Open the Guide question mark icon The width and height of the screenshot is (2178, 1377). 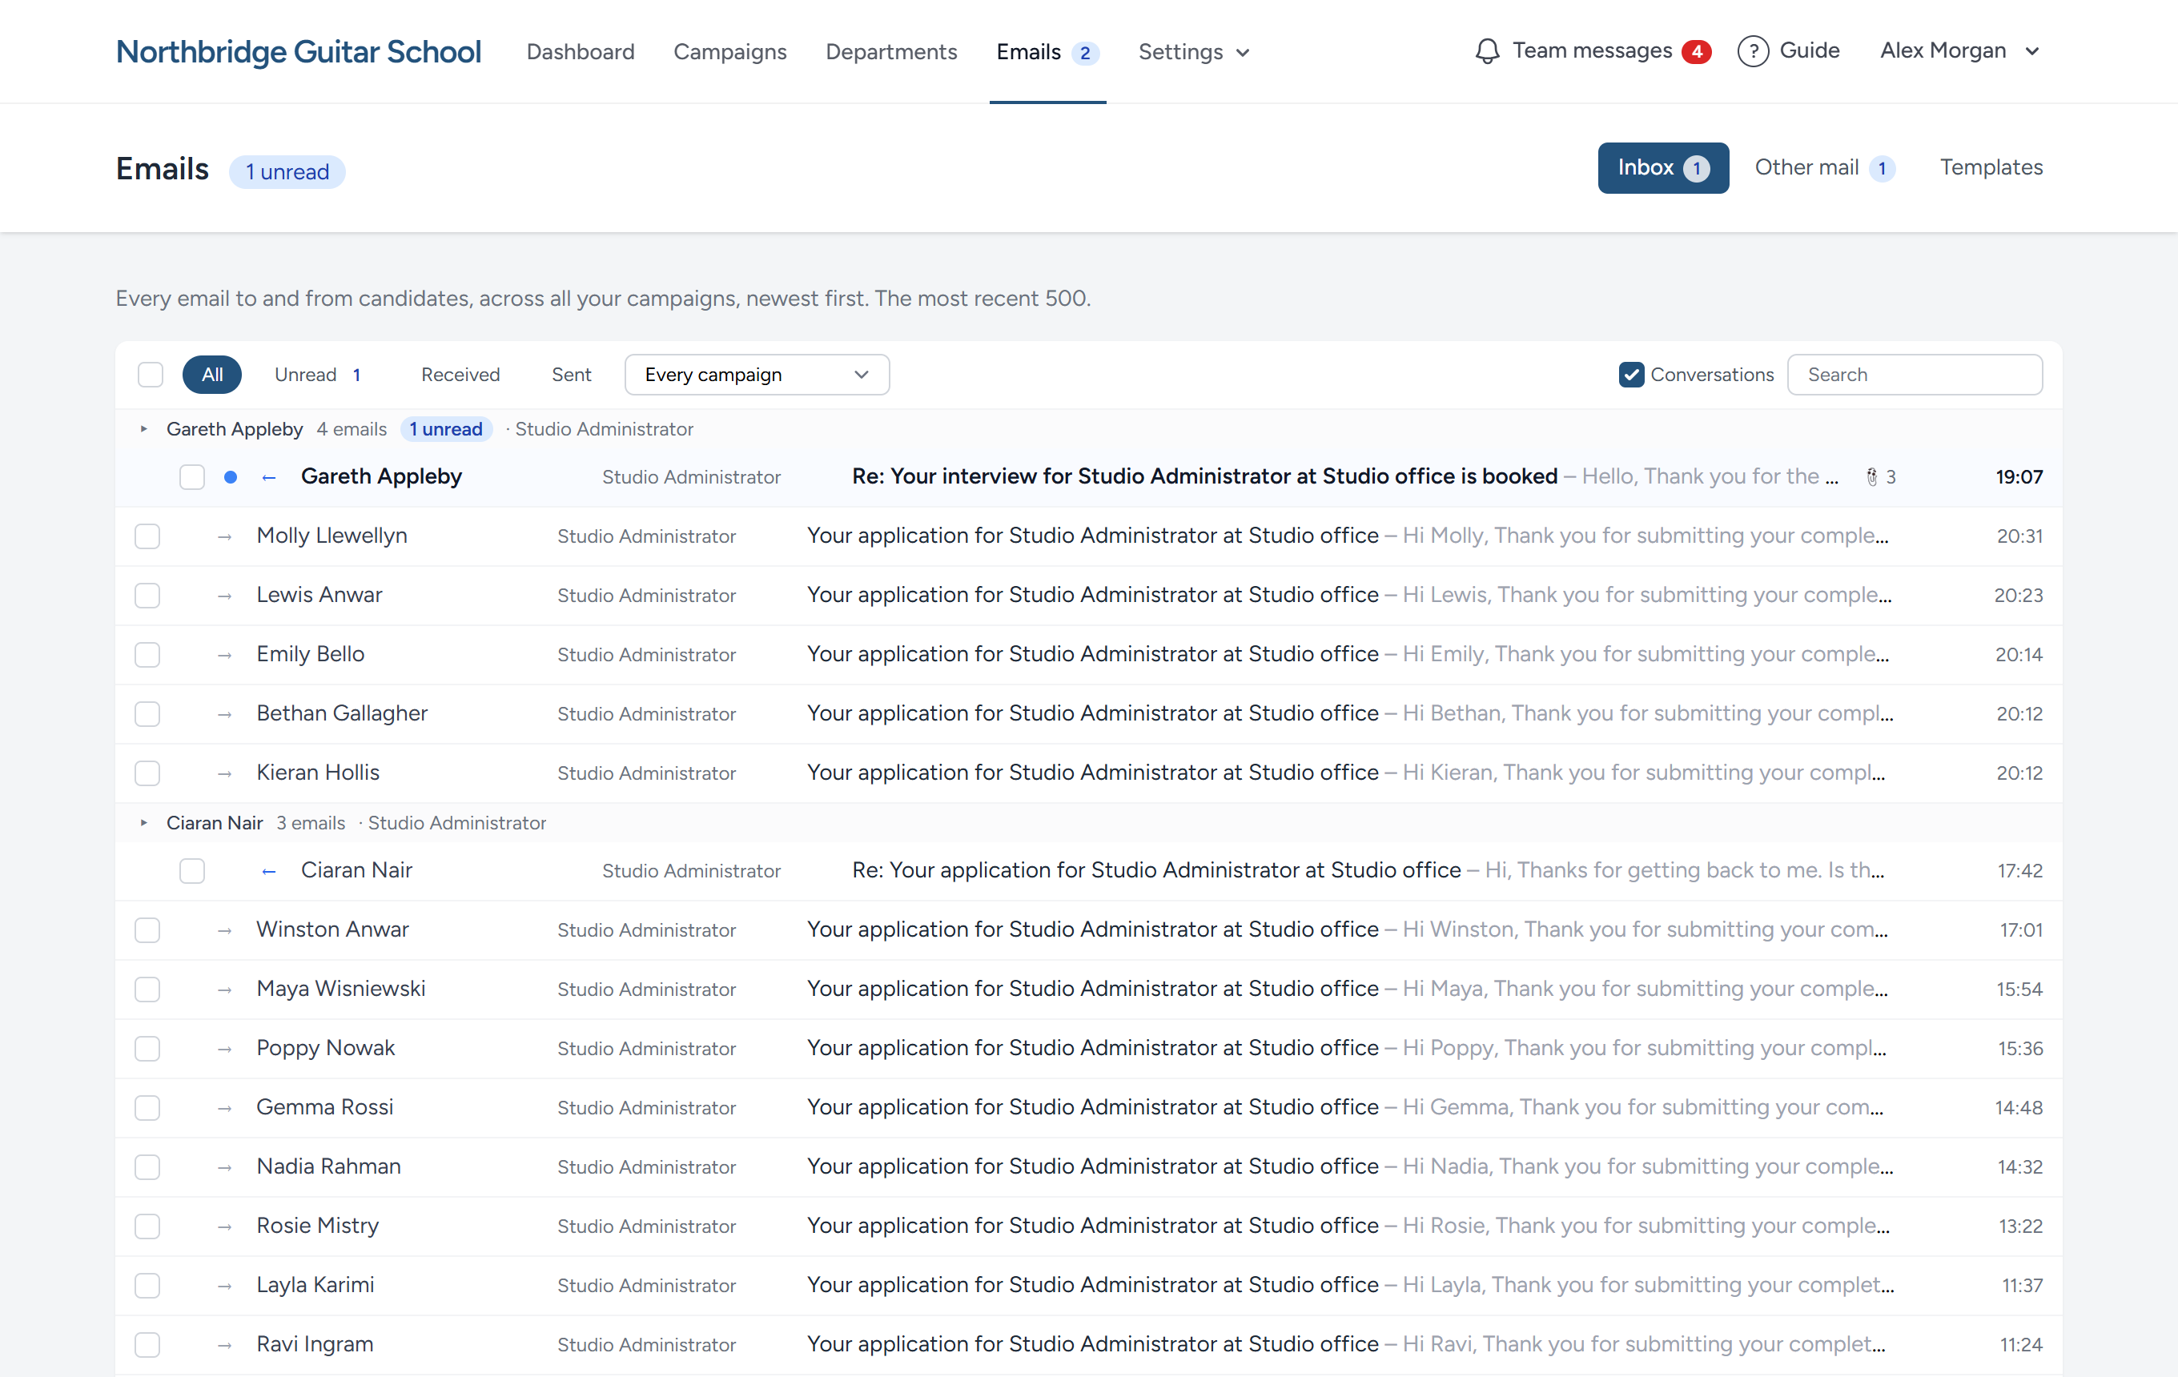pos(1753,51)
